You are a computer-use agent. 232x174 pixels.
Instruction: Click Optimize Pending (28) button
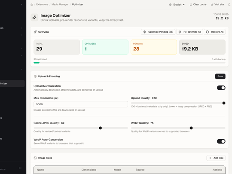[158, 32]
